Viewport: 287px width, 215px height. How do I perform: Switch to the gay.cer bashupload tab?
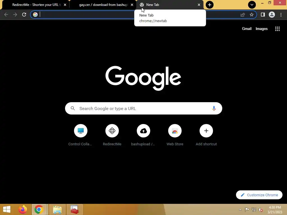[103, 5]
